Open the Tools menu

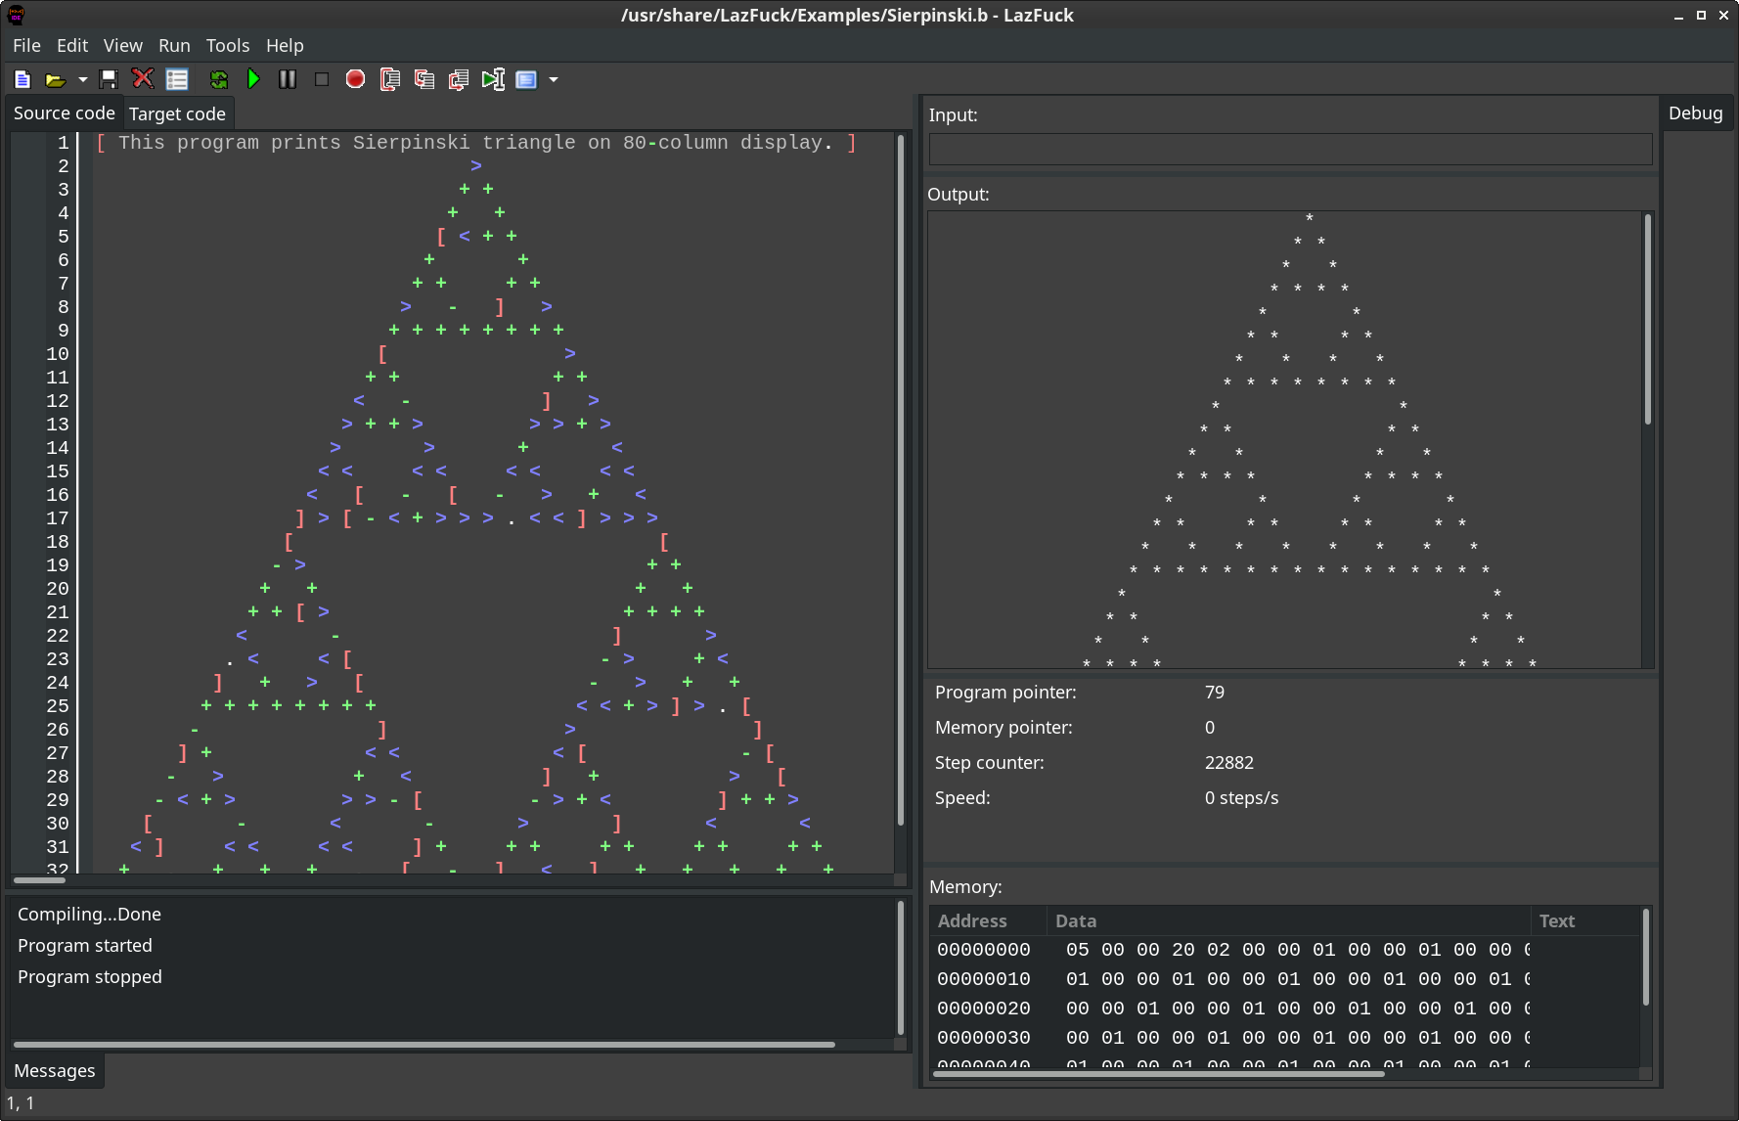[x=228, y=45]
